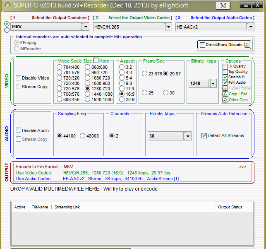Click the D icon beside DirectShow Decode
Screen dimensions: 266x249
pos(247,45)
